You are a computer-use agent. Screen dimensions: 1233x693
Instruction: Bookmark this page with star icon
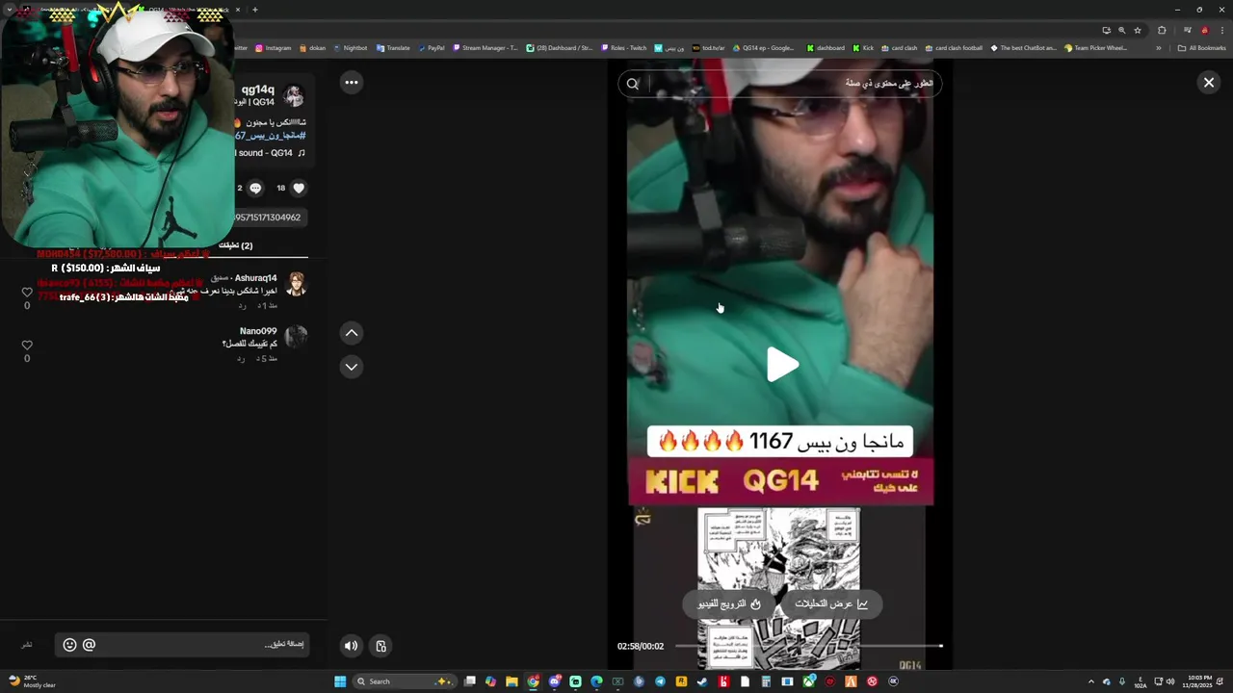click(x=1137, y=30)
